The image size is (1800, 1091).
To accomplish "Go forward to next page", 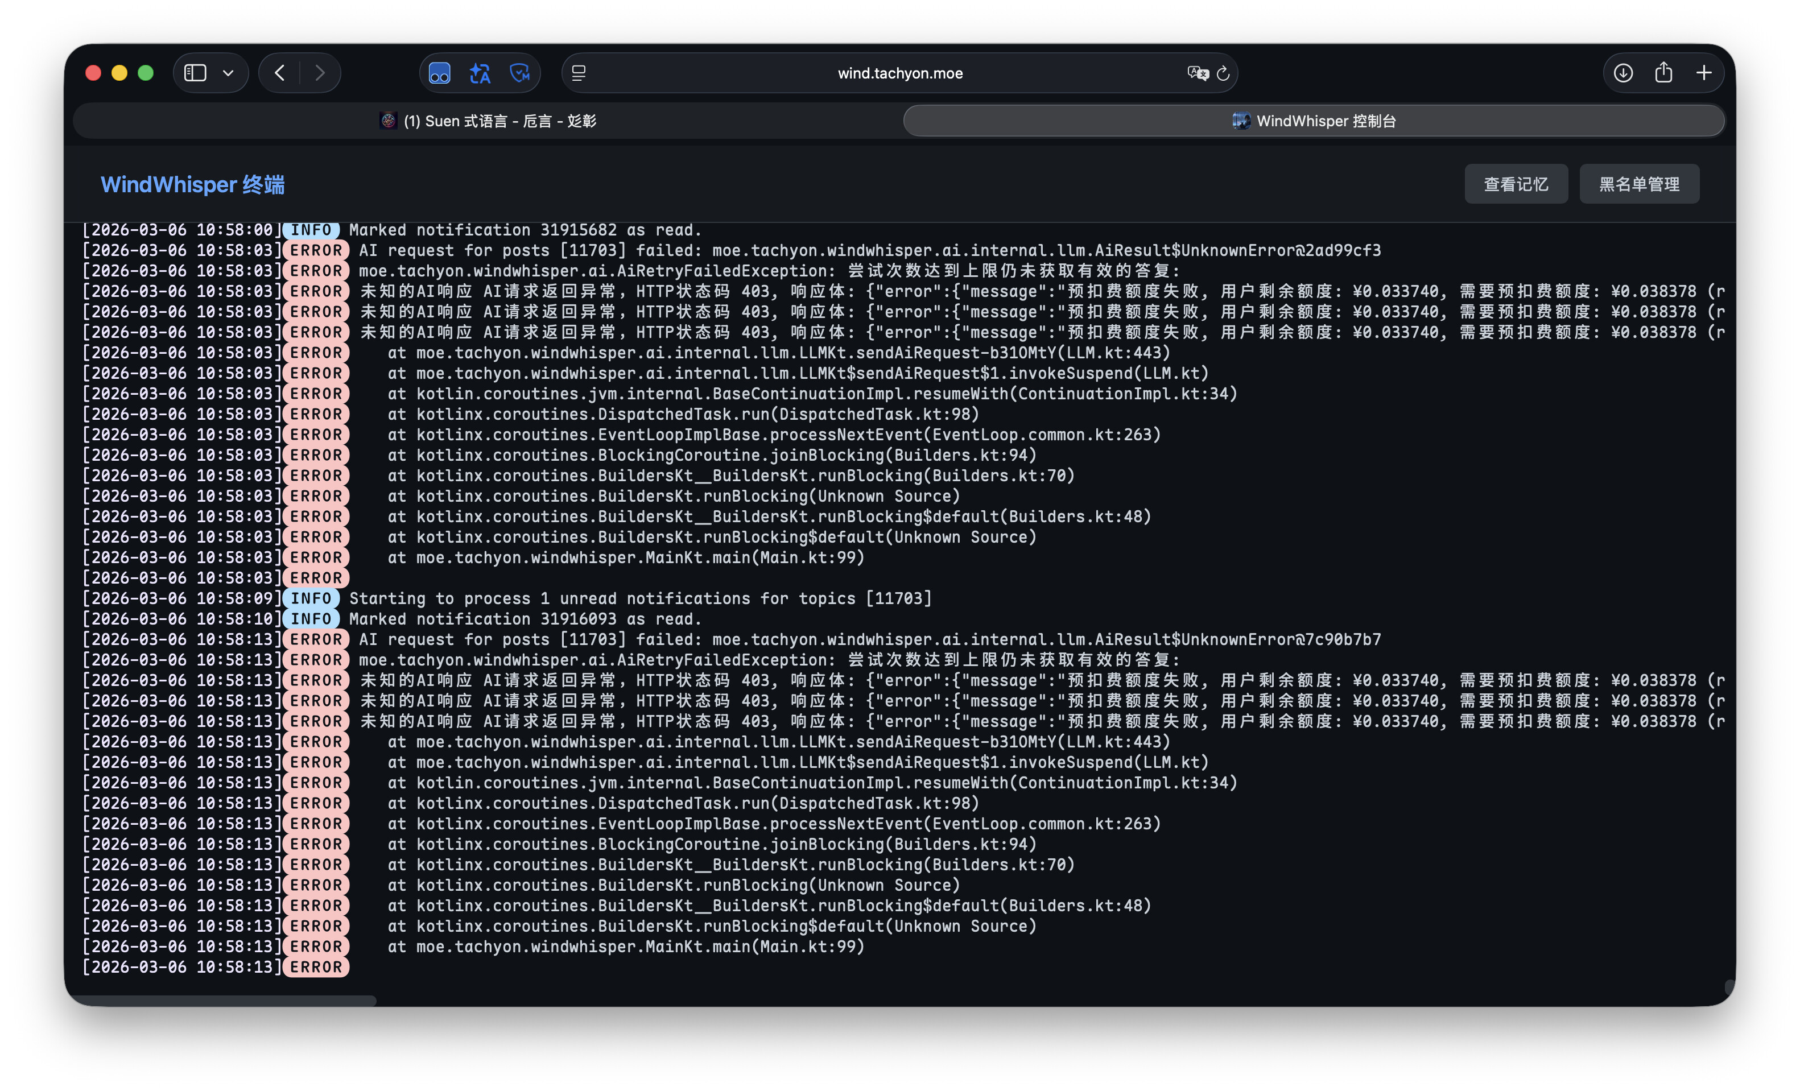I will [x=320, y=73].
